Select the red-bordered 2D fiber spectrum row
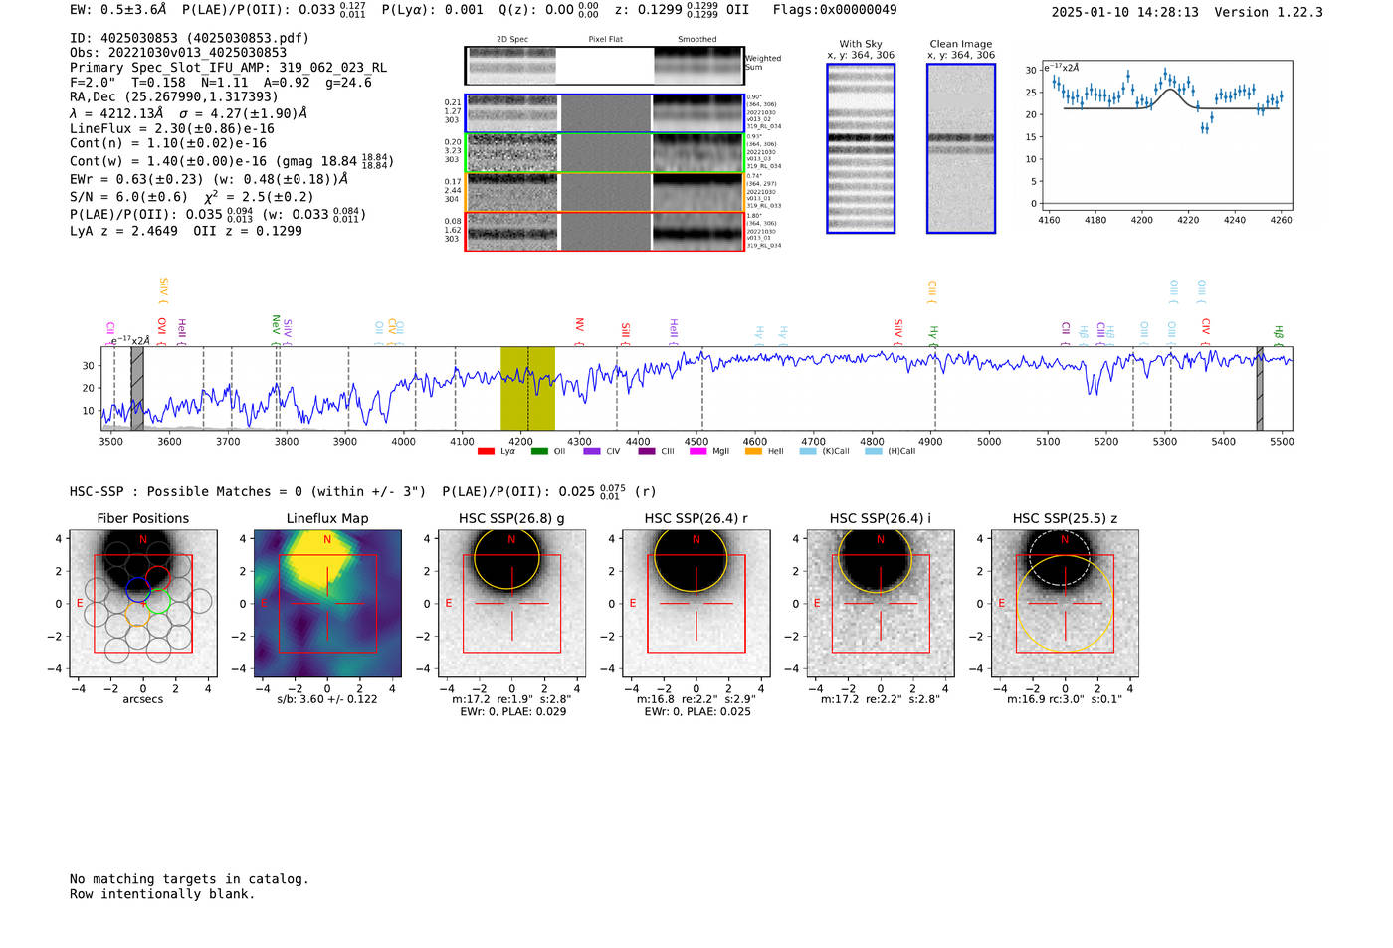The width and height of the screenshot is (1393, 948). pyautogui.click(x=605, y=232)
